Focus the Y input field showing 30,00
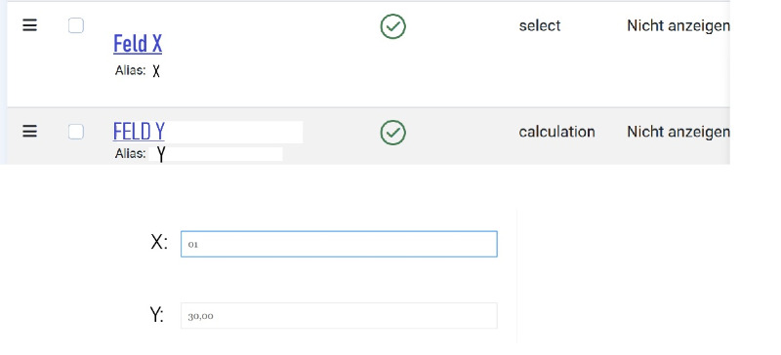781x355 pixels. coord(339,316)
